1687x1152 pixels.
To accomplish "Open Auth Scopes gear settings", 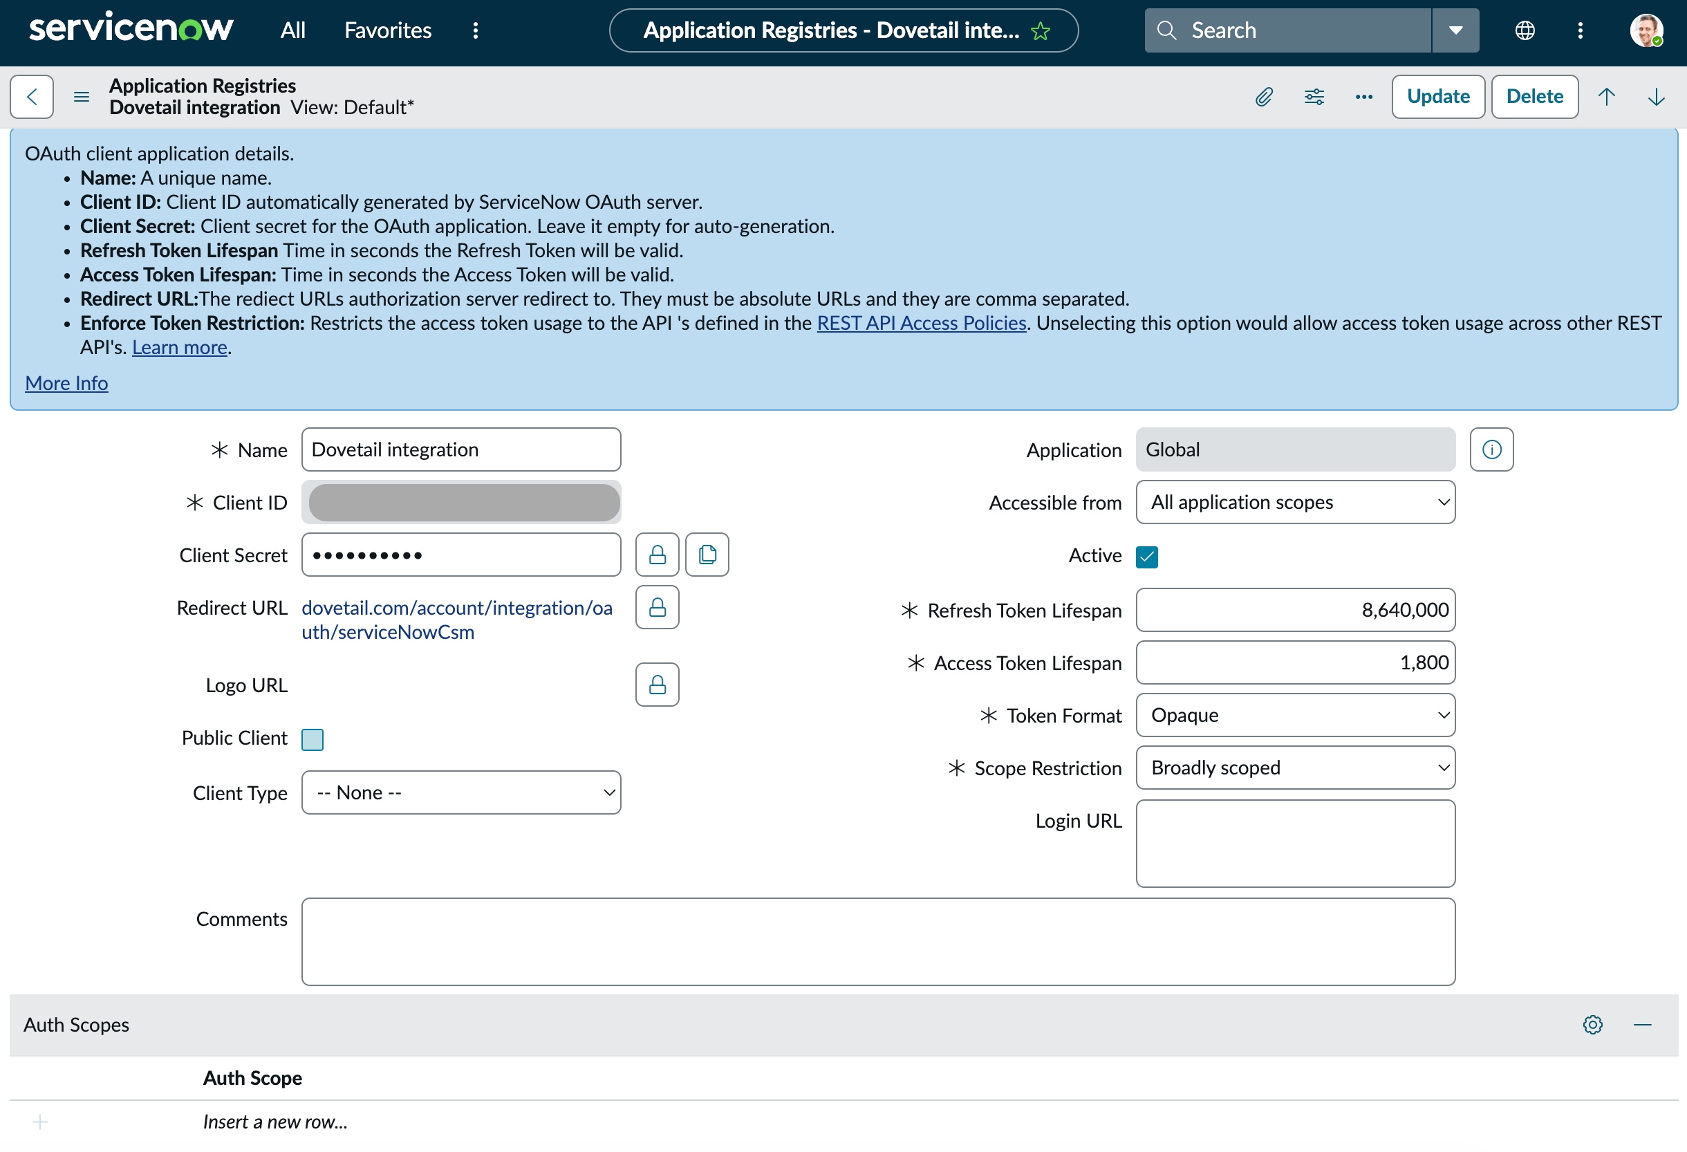I will tap(1593, 1024).
